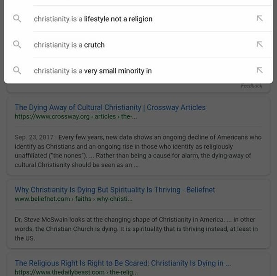
Task: Open 'Why Christianity Is Dying But Spirituality' result
Action: (114, 190)
